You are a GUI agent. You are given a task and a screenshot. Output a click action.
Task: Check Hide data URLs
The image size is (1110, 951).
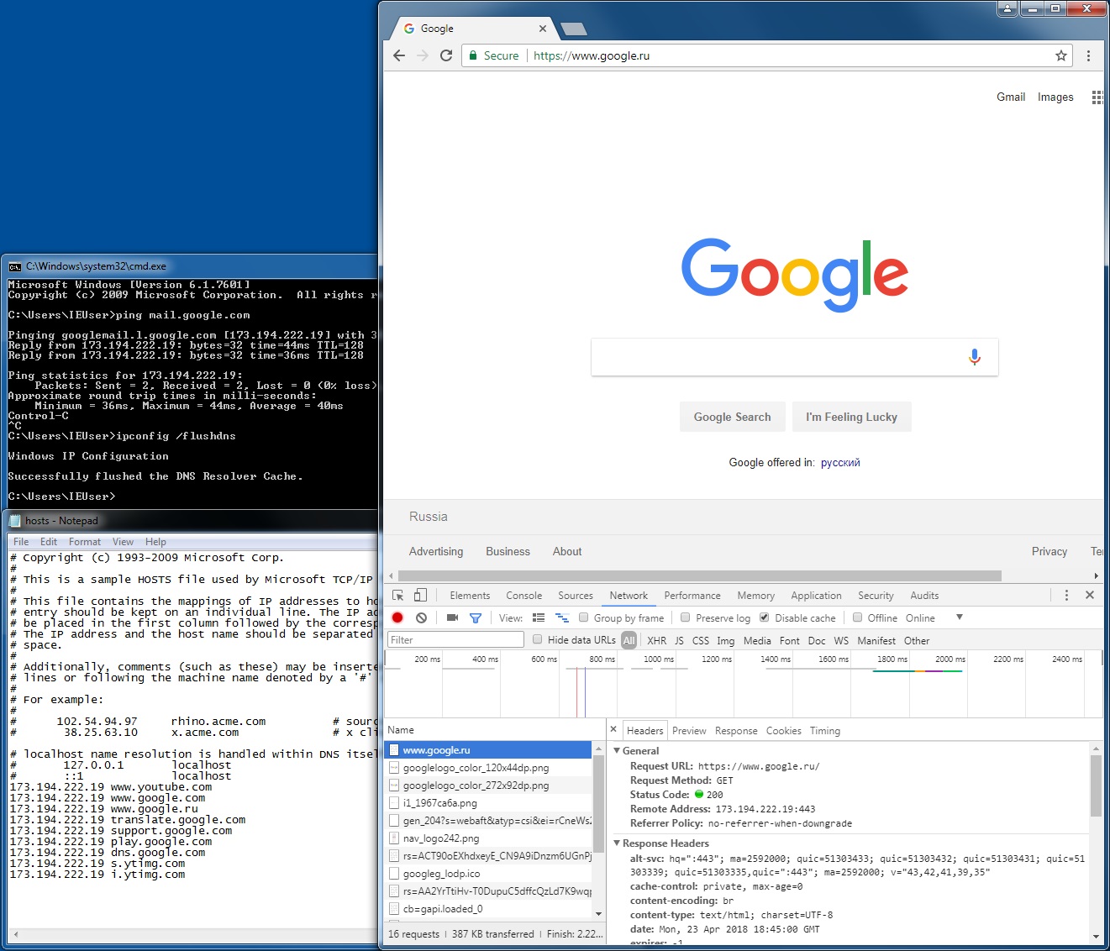pyautogui.click(x=538, y=639)
